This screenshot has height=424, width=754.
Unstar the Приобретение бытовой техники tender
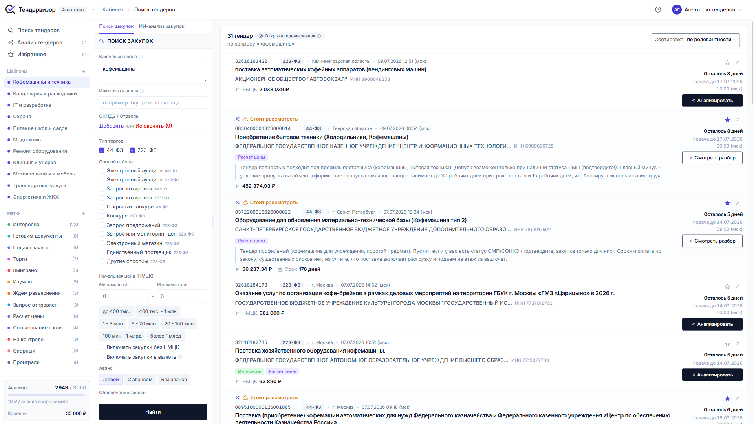(x=727, y=120)
